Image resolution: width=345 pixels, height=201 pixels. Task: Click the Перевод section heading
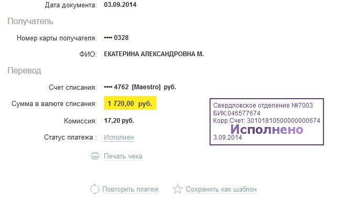[24, 71]
